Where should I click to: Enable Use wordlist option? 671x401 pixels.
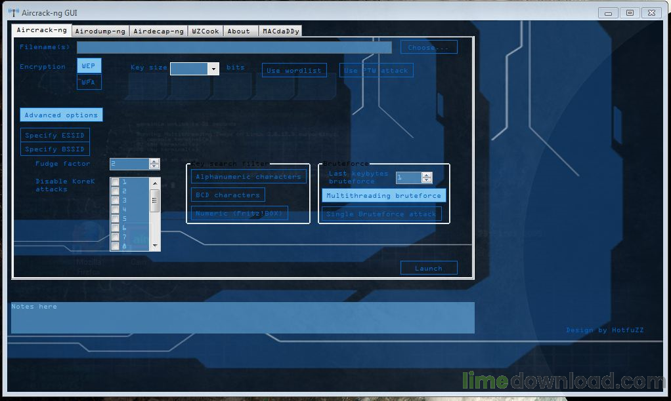click(294, 70)
